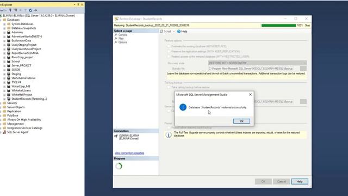Select the TSQLV4 database
Screen dimensions: 348x196
click(x=16, y=82)
